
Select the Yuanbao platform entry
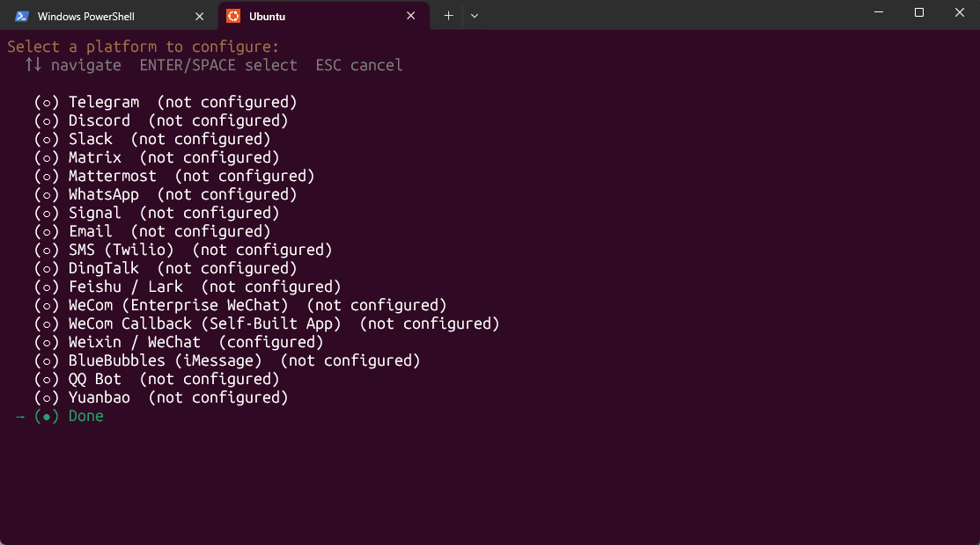pyautogui.click(x=99, y=397)
